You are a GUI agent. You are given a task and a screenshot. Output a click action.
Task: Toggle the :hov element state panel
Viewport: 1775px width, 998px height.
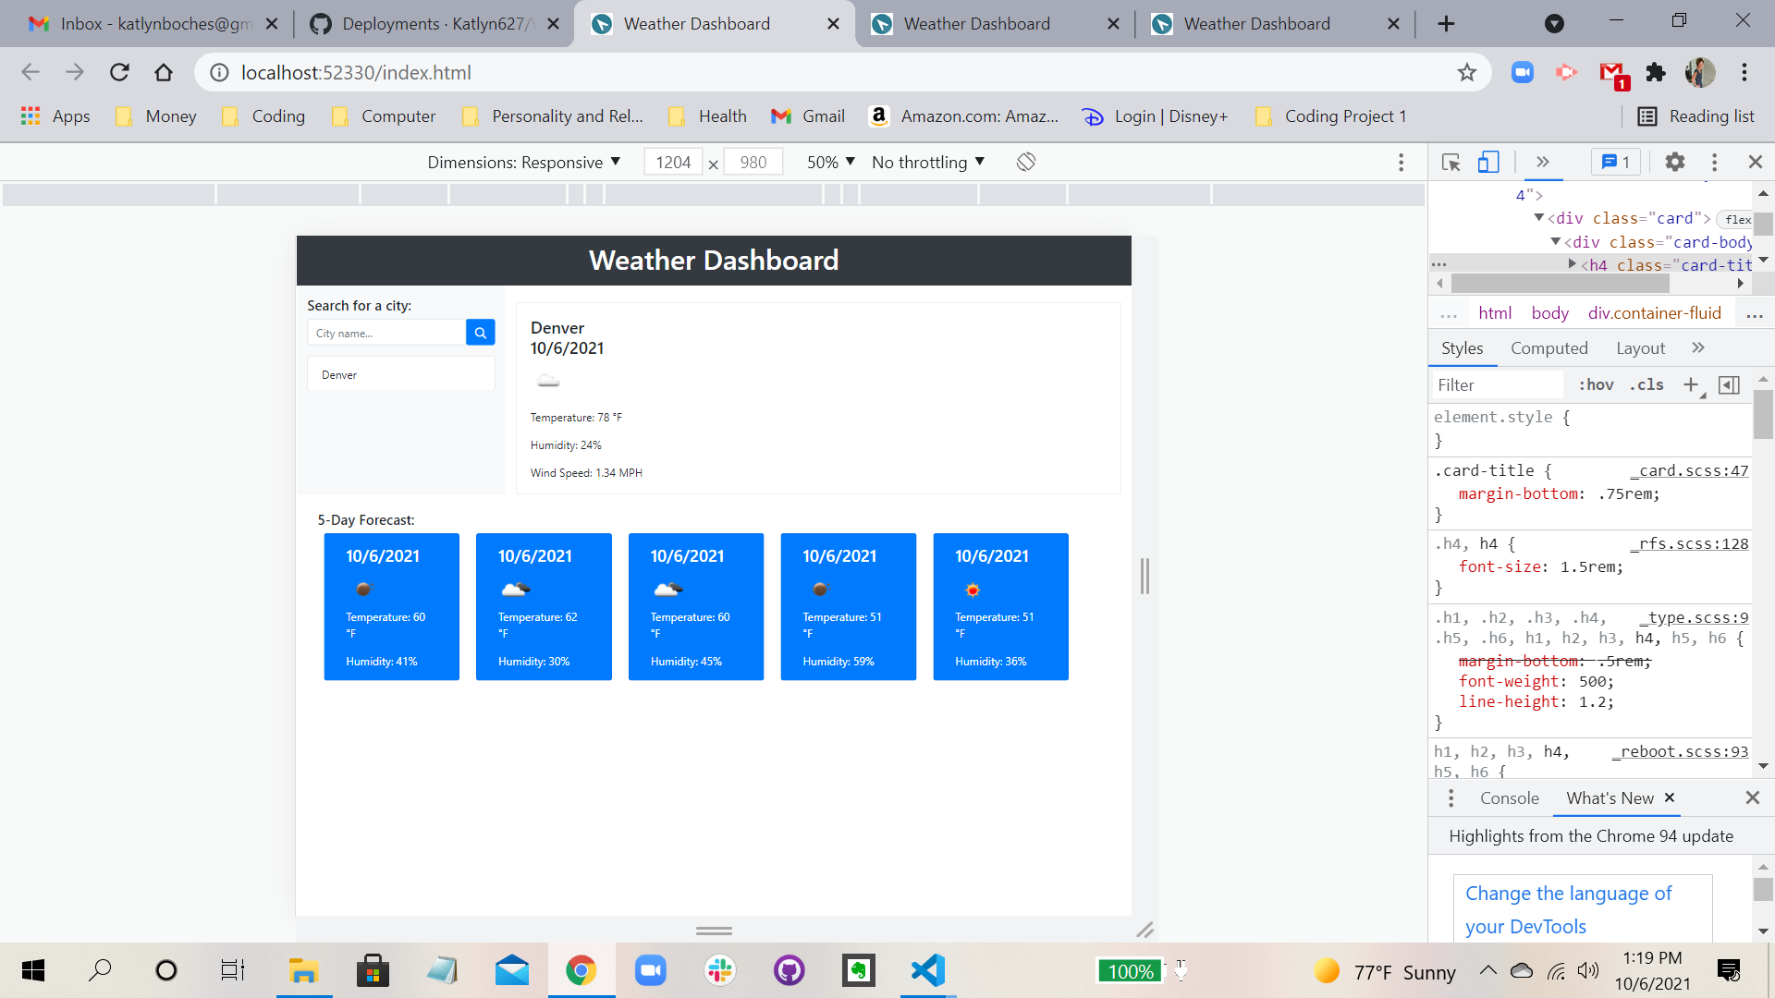(x=1596, y=384)
